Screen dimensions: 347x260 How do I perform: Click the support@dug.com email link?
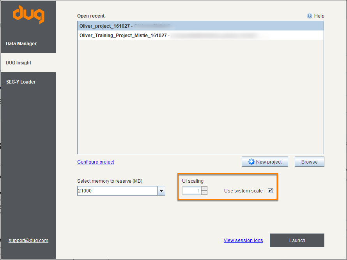coord(28,240)
